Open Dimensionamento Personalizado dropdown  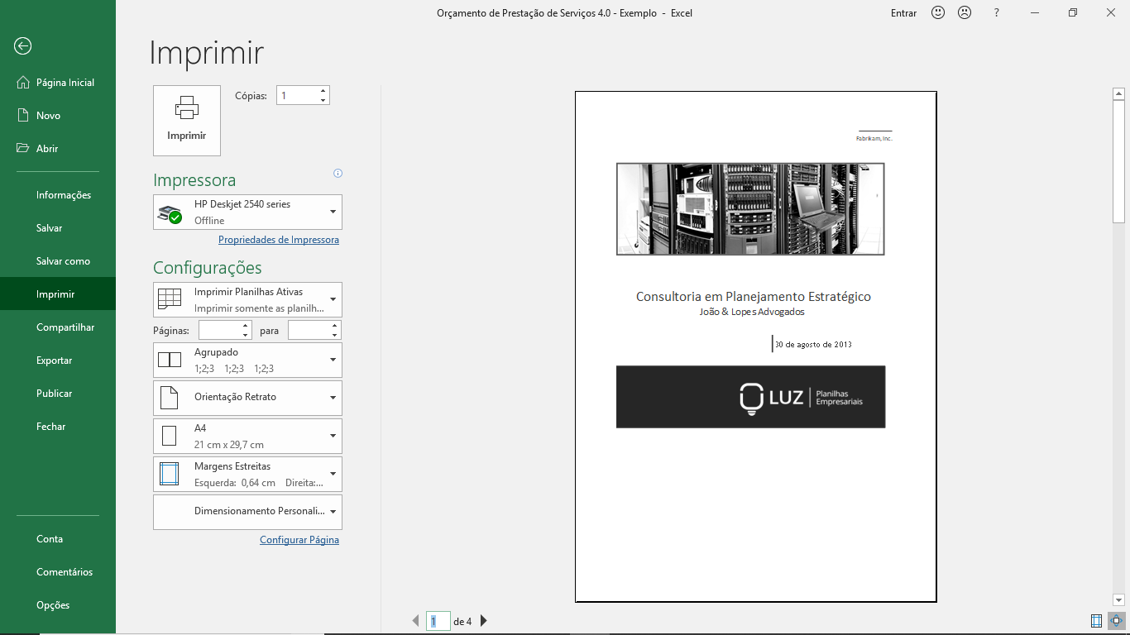click(247, 512)
